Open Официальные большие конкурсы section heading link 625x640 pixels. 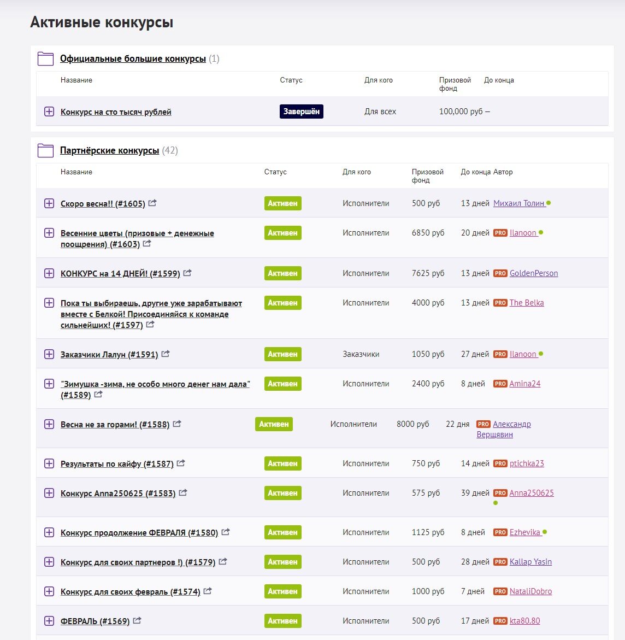[x=133, y=59]
